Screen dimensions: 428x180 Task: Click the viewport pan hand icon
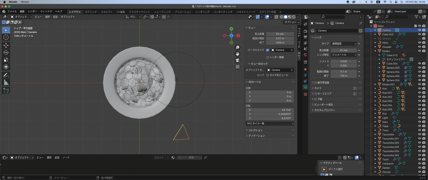click(237, 54)
